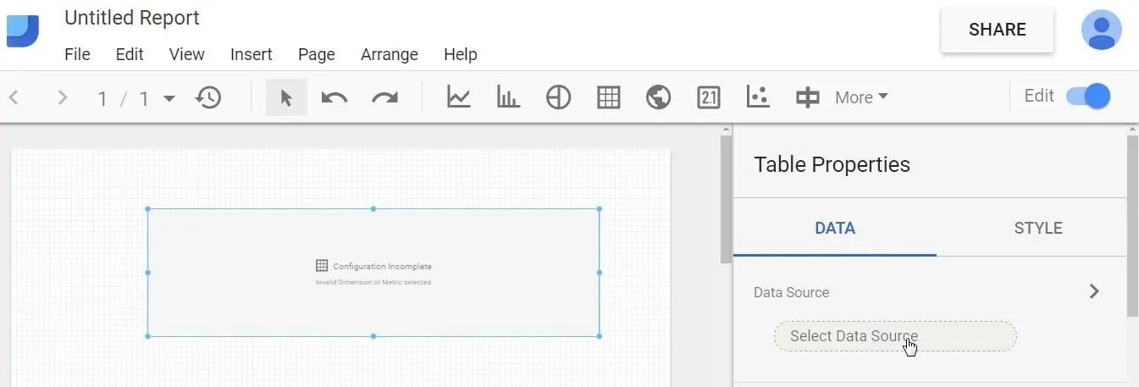Image resolution: width=1139 pixels, height=387 pixels.
Task: Insert a pie chart
Action: 558,97
